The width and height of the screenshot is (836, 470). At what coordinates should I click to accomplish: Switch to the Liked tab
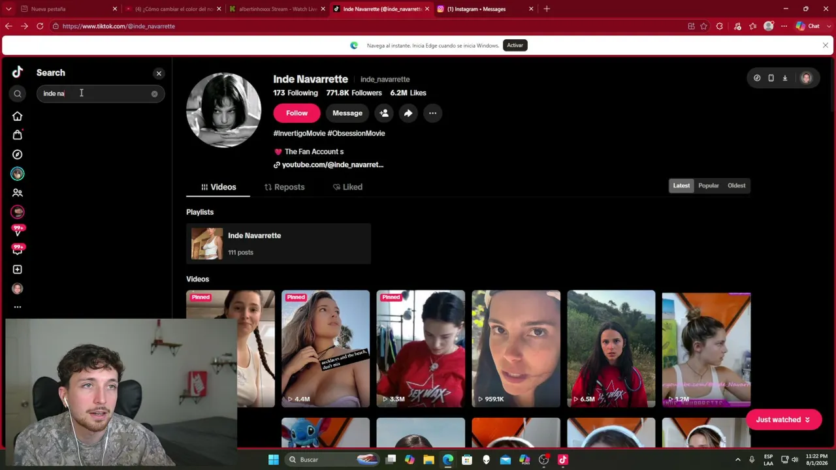click(347, 187)
